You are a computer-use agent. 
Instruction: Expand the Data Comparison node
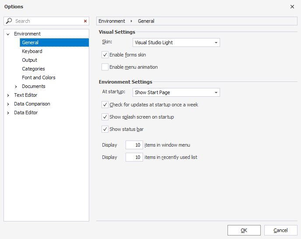(x=8, y=104)
